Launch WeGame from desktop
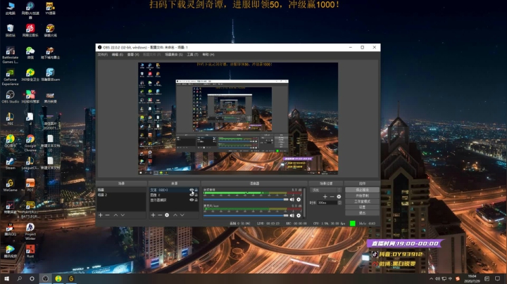 tap(11, 186)
